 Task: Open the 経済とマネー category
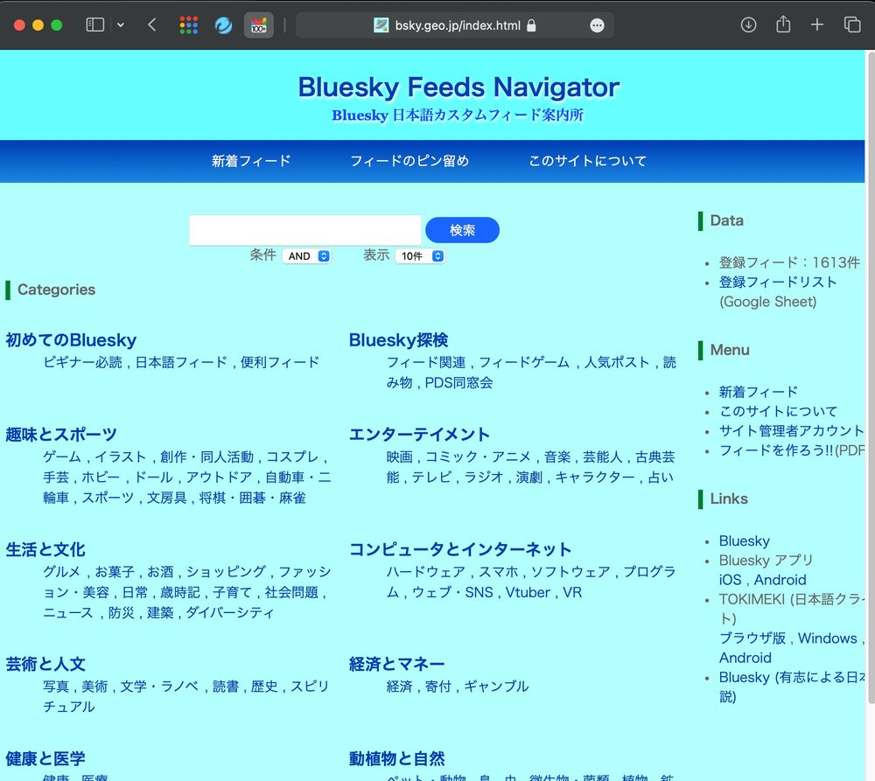click(396, 665)
